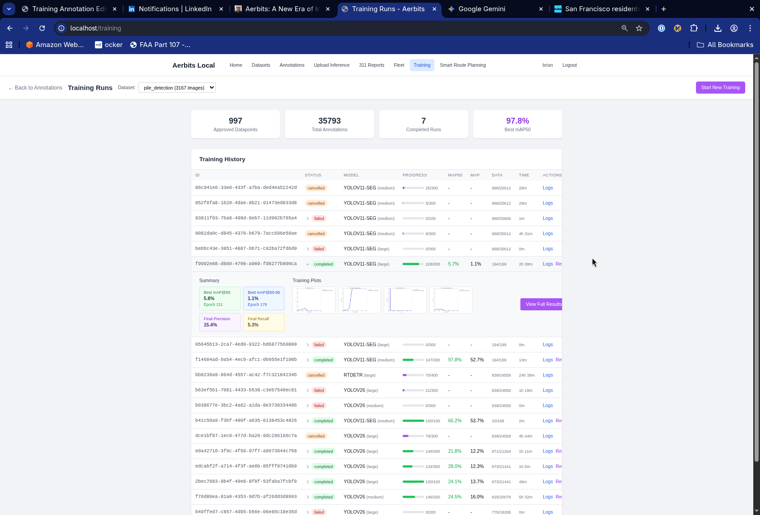Image resolution: width=760 pixels, height=515 pixels.
Task: Open the first training plot thumbnail
Action: (x=313, y=300)
